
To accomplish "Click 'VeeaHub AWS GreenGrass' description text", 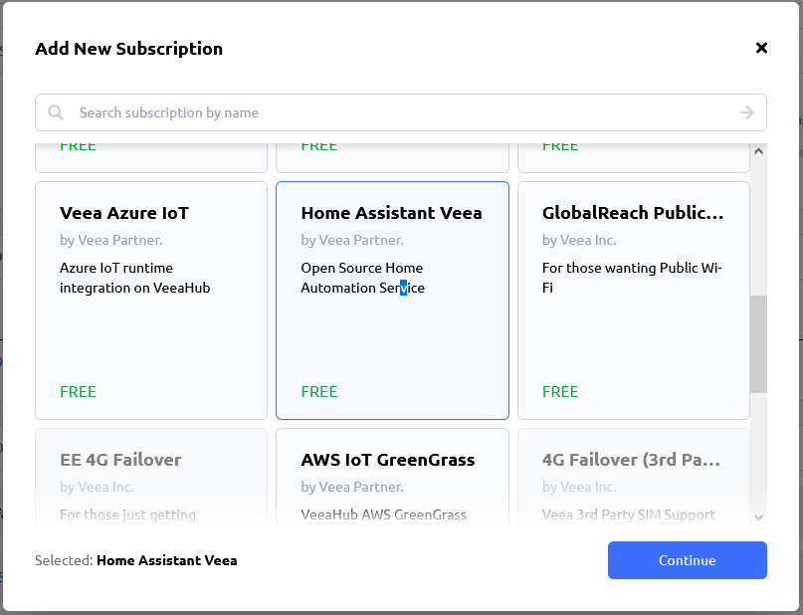I will click(x=383, y=514).
